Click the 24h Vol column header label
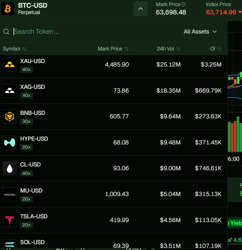 (x=165, y=49)
